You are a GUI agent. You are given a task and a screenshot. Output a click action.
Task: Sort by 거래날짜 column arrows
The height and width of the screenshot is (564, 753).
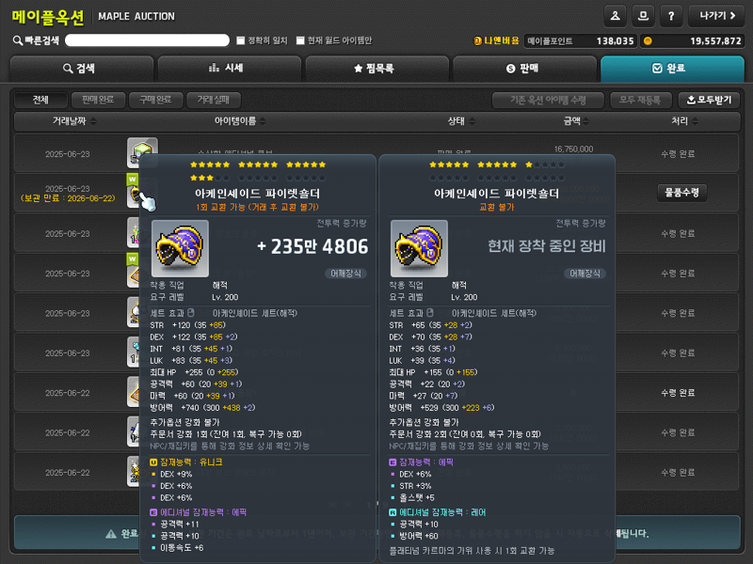click(93, 121)
